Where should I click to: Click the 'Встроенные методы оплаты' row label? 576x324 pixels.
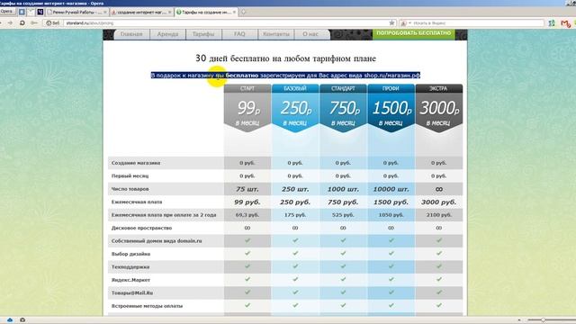tap(147, 306)
